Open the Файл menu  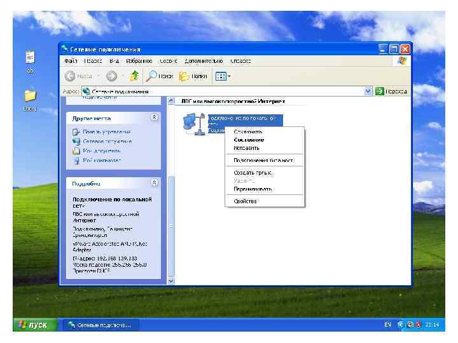[71, 61]
